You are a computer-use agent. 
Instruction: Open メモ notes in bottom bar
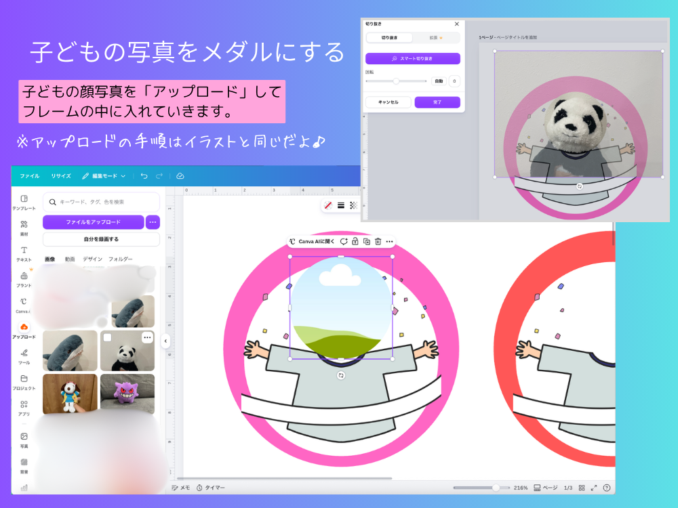181,488
